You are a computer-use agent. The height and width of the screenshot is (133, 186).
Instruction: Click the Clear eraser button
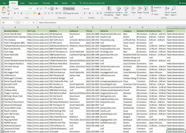tap(155, 14)
